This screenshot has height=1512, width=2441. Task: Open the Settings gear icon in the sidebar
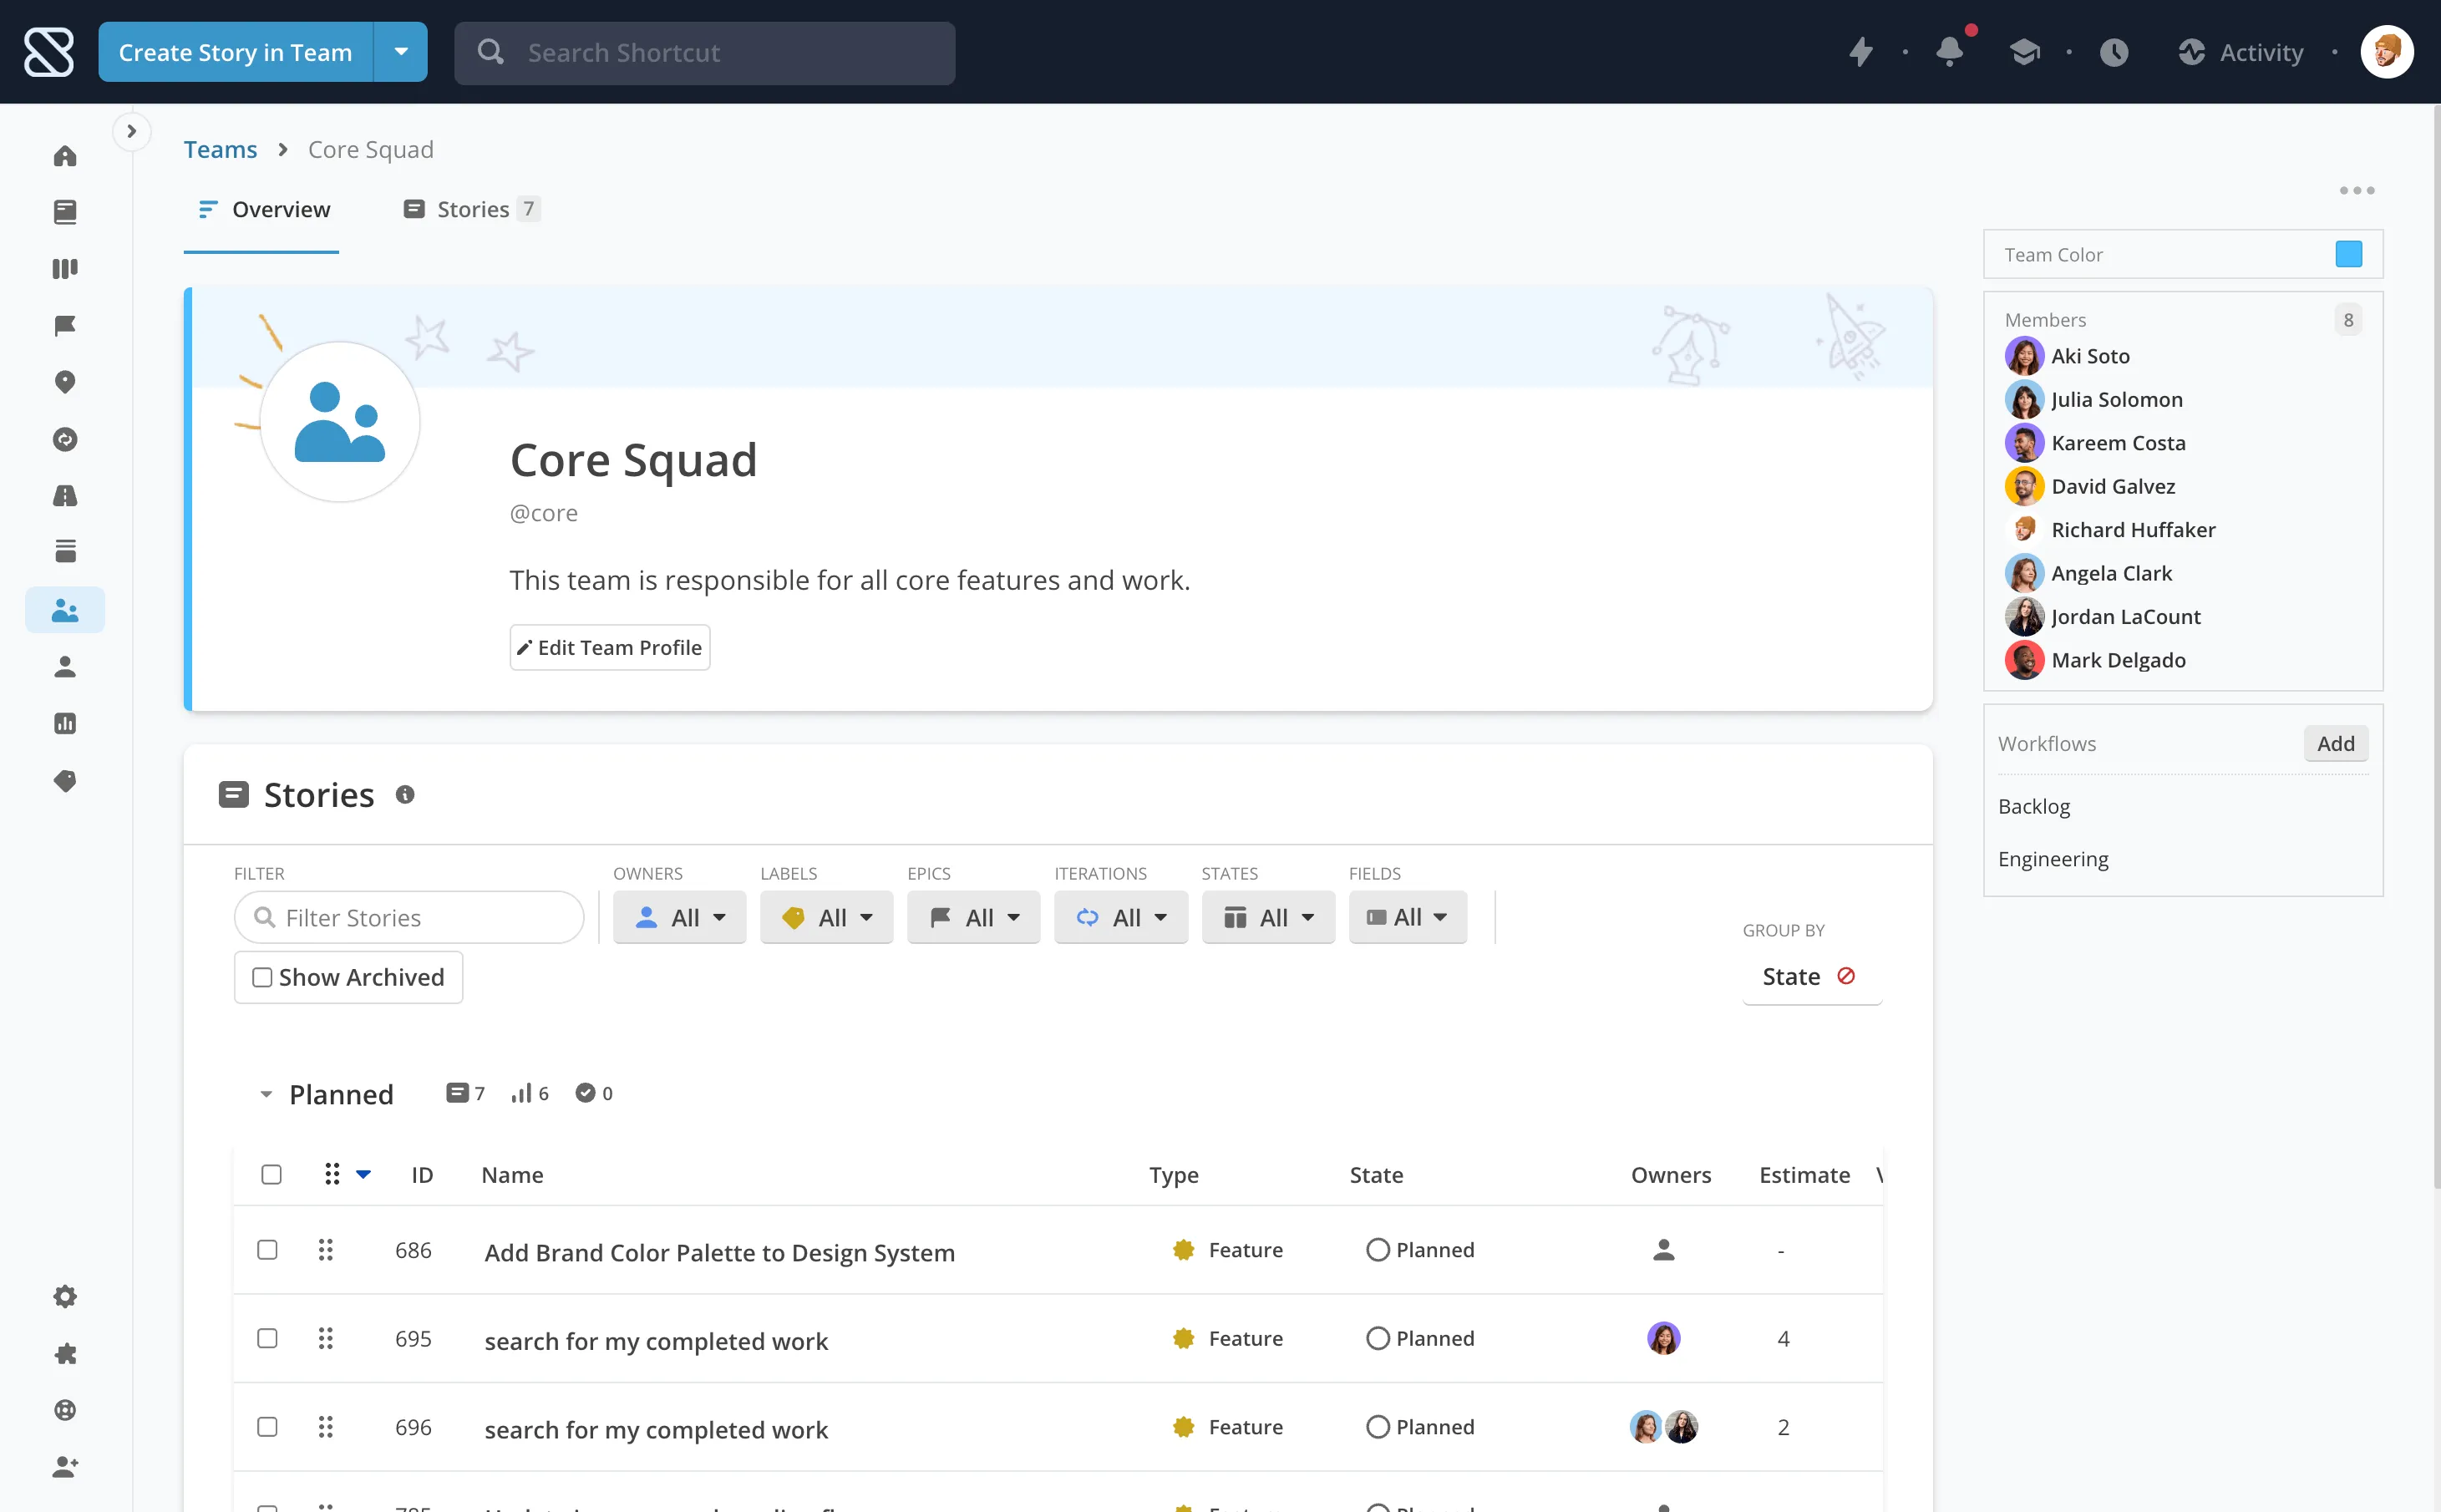(65, 1297)
